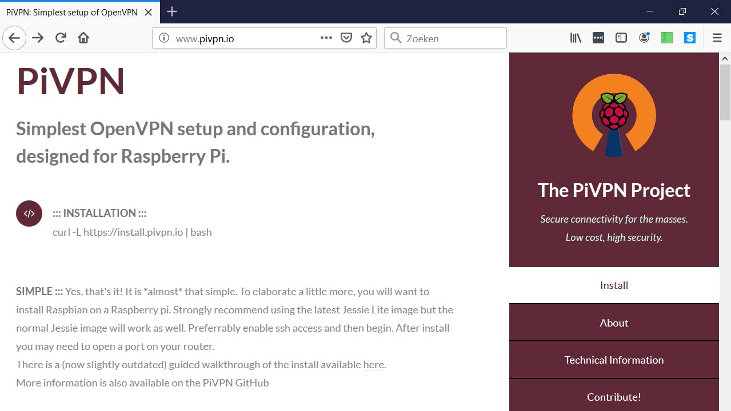Click the page vertical scrollbar thumb
This screenshot has height=411, width=731.
pyautogui.click(x=725, y=92)
